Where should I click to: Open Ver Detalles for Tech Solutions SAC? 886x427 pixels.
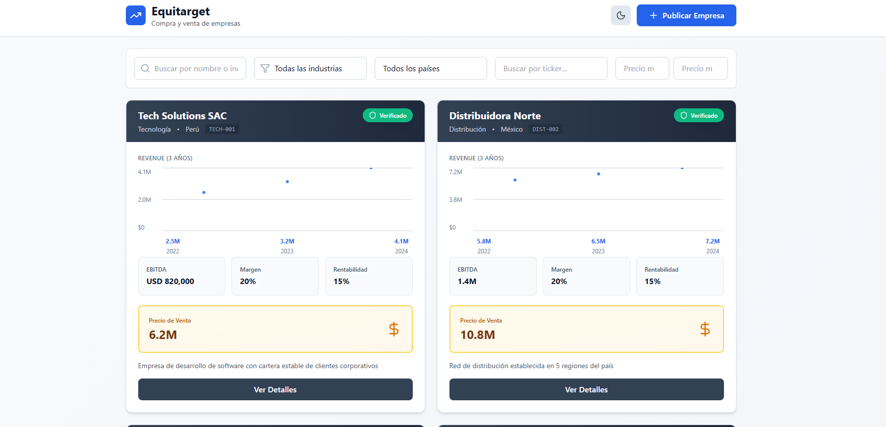click(275, 389)
